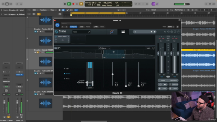This screenshot has height=122, width=217.
Task: Click the Compare button
Action: point(73,27)
